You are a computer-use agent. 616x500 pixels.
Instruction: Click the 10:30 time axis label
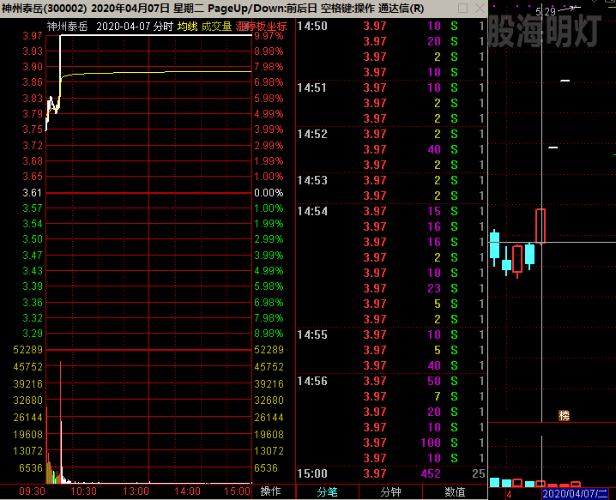[x=83, y=491]
